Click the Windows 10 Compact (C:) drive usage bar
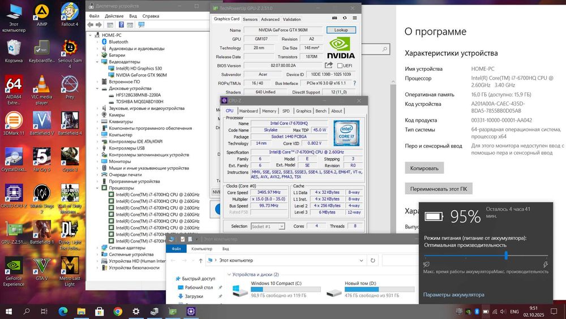This screenshot has width=566, height=319. click(285, 290)
